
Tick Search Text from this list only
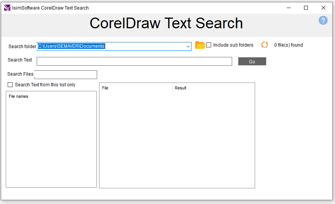[x=10, y=85]
